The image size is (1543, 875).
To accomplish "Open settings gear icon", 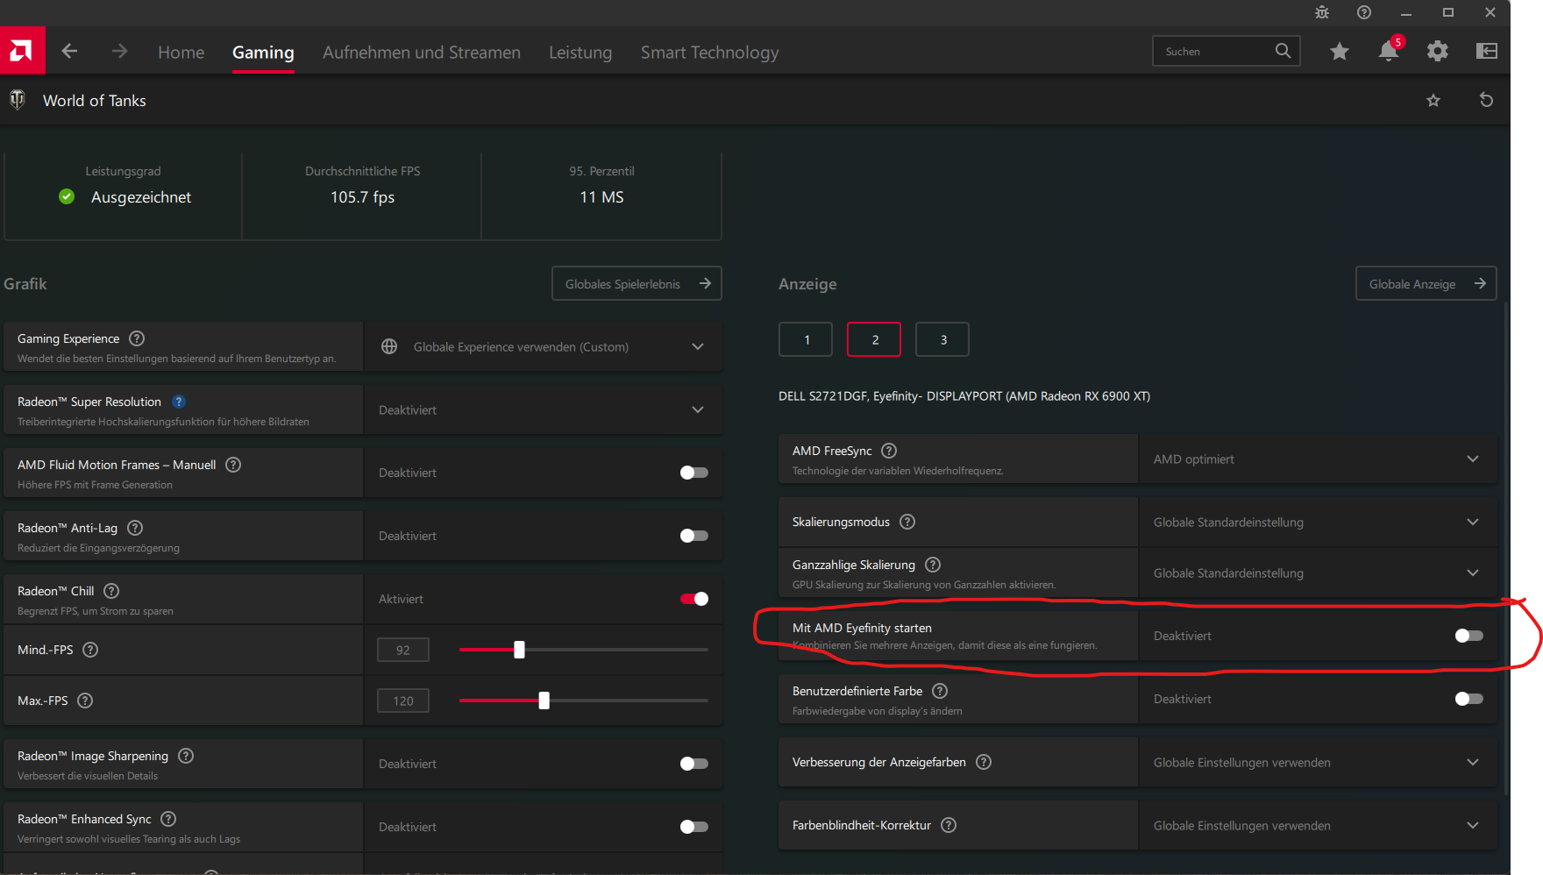I will click(1438, 52).
